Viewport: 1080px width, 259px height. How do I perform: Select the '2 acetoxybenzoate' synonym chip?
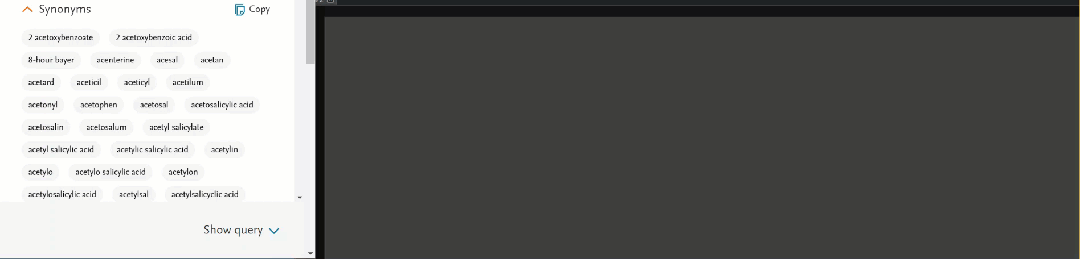(x=60, y=37)
